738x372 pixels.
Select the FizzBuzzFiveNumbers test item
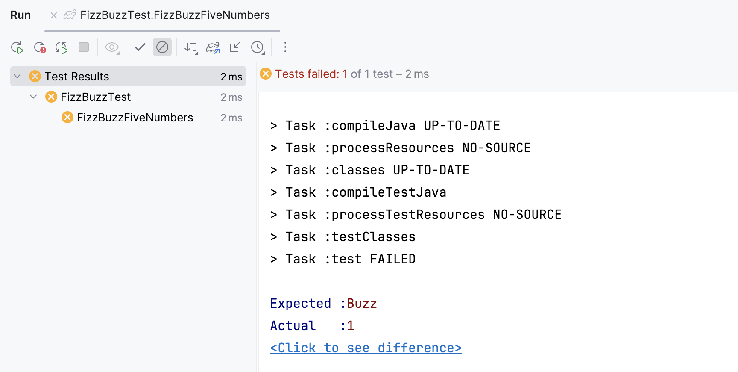pyautogui.click(x=135, y=118)
